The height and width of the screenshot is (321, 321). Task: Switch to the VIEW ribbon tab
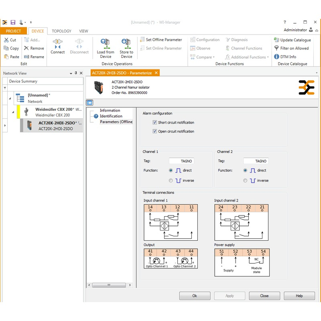[83, 31]
